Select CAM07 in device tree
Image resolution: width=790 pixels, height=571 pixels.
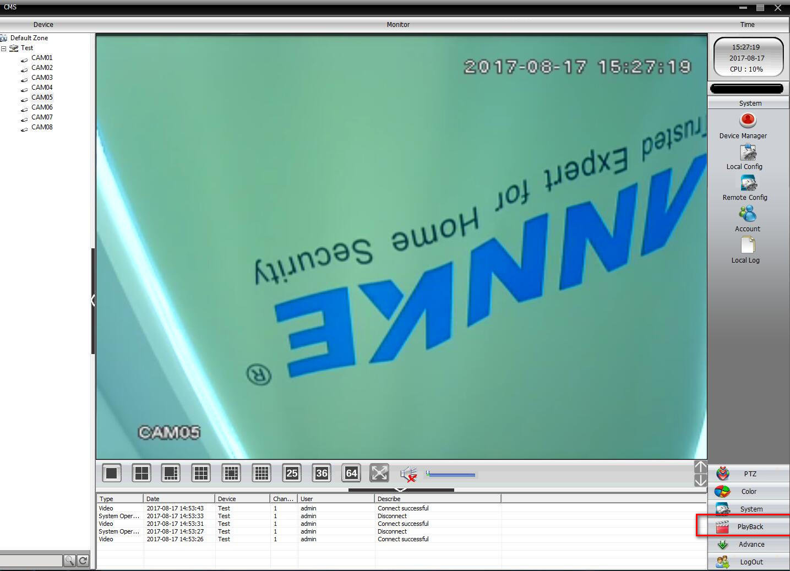tap(42, 117)
